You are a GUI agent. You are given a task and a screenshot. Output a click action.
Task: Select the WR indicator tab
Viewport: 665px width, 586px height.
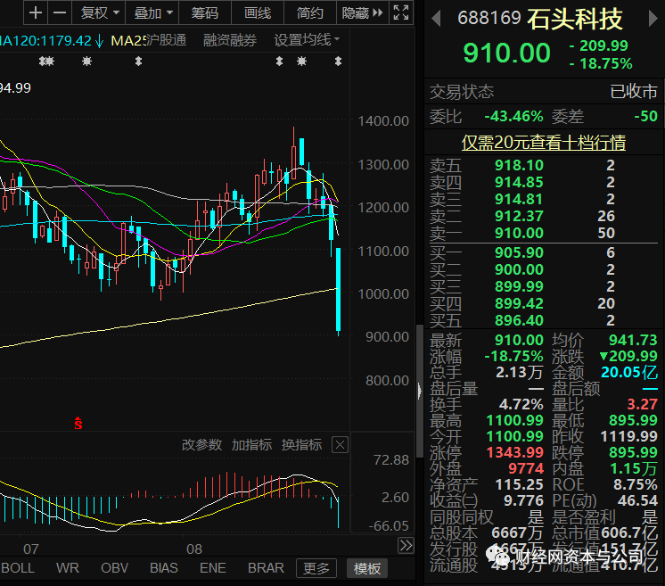coord(68,568)
